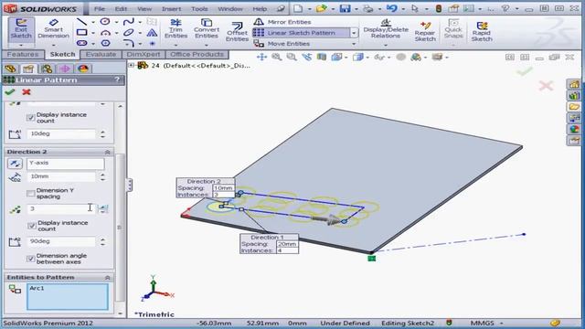Click the Linear Sketch Pattern button
This screenshot has height=329, width=585.
(x=302, y=33)
